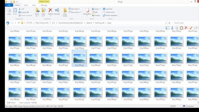Click the Select all icon

(104, 9)
